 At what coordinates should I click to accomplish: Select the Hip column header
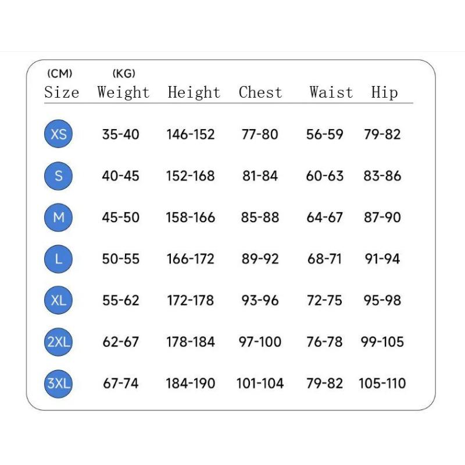click(x=384, y=92)
